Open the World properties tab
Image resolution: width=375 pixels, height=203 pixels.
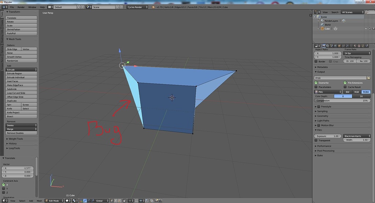[x=335, y=46]
